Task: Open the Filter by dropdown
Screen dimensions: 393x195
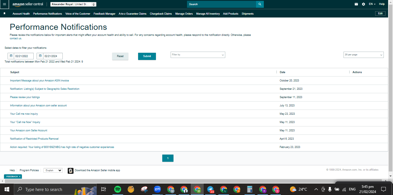Action: pos(198,55)
